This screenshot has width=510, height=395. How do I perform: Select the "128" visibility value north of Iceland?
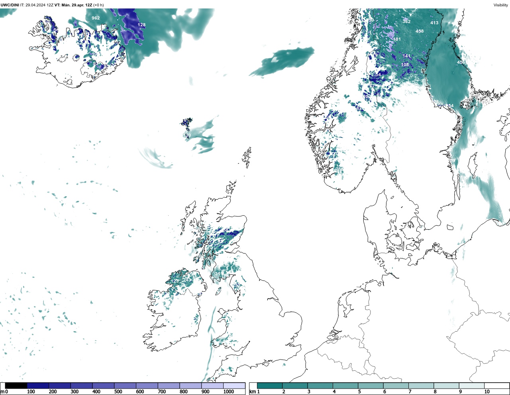[141, 25]
